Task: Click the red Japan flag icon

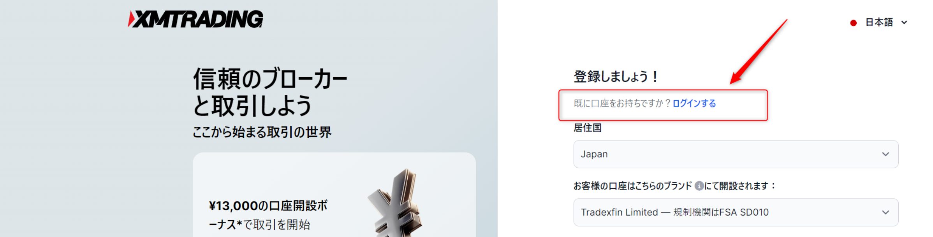Action: (853, 23)
